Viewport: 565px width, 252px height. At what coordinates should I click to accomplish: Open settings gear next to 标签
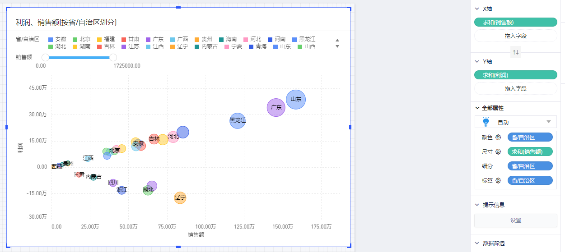coord(498,181)
